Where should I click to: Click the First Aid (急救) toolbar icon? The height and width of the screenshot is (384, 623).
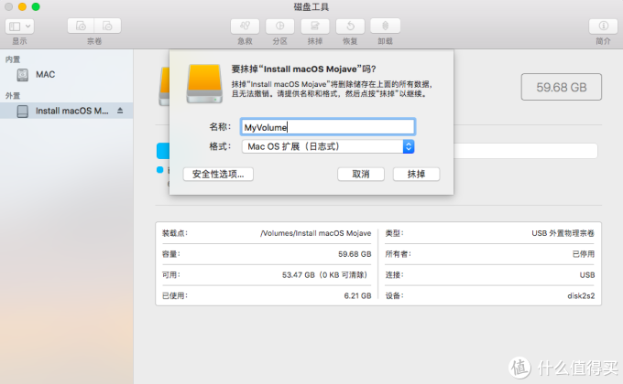pyautogui.click(x=245, y=27)
